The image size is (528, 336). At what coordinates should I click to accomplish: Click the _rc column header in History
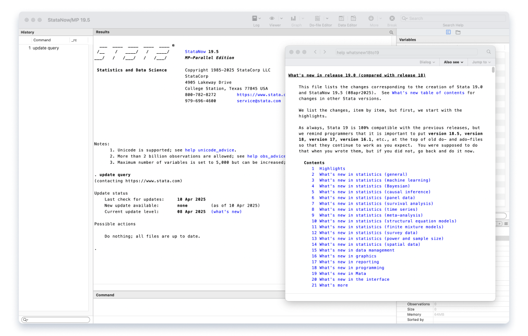[x=74, y=40]
